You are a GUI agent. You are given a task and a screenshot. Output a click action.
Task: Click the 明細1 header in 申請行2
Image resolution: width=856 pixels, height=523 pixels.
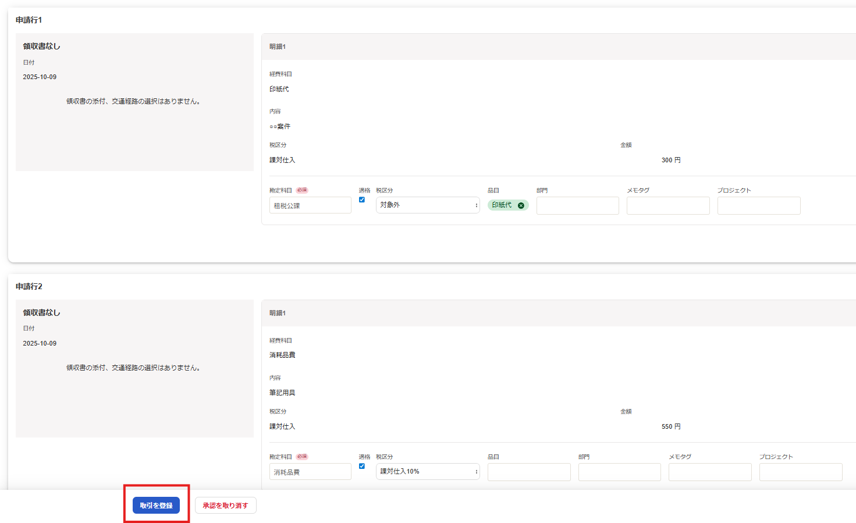(x=278, y=313)
